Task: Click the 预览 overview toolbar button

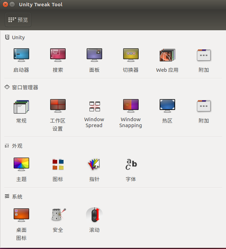Action: [18, 20]
